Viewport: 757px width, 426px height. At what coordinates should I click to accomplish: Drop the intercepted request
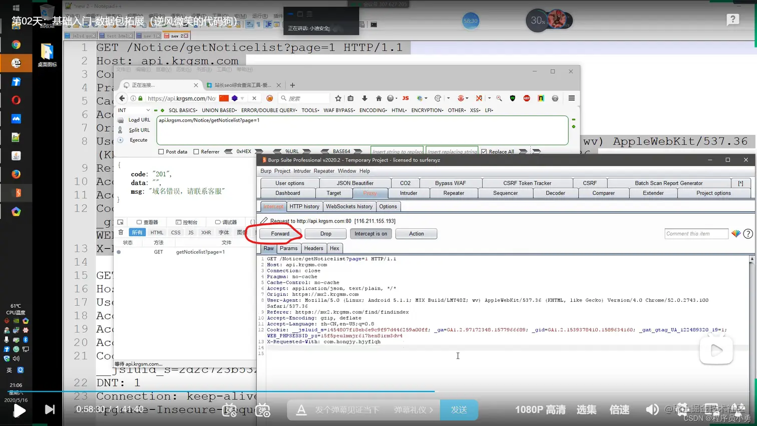click(x=325, y=234)
